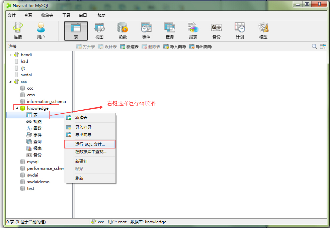Choose 导出向导 in the context menu
The image size is (330, 228).
(90, 134)
